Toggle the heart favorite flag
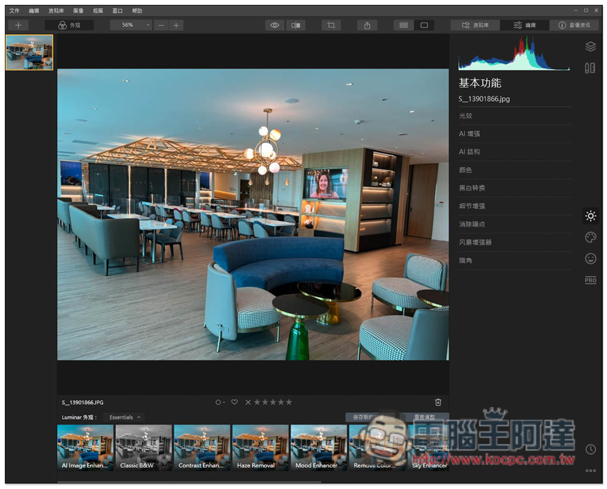607x489 pixels. pos(234,402)
